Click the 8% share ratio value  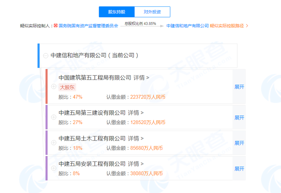76,173
